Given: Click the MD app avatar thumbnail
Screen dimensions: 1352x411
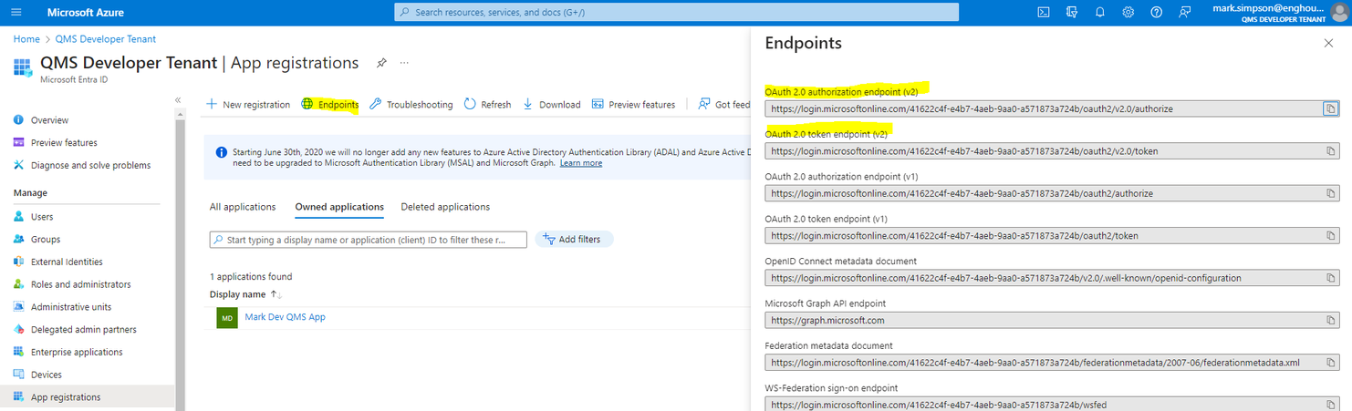Looking at the screenshot, I should 227,317.
